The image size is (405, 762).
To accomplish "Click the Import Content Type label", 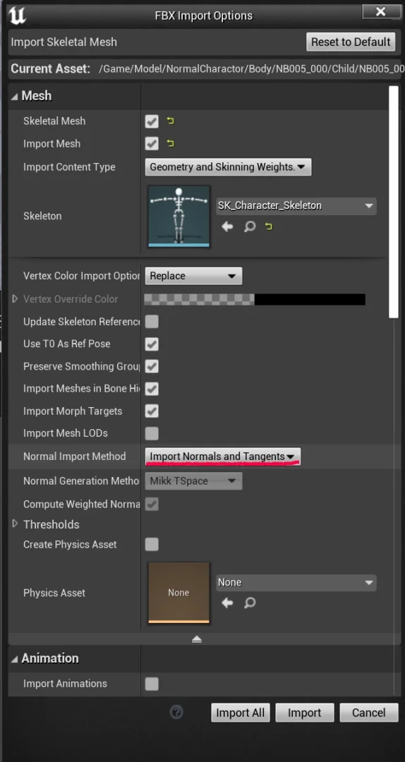I will coord(70,167).
